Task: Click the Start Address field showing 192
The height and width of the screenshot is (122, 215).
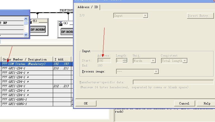Action: tap(104, 60)
